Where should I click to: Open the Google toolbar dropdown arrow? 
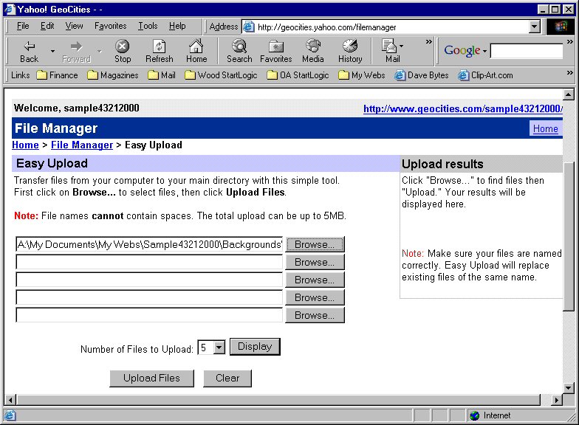point(484,51)
